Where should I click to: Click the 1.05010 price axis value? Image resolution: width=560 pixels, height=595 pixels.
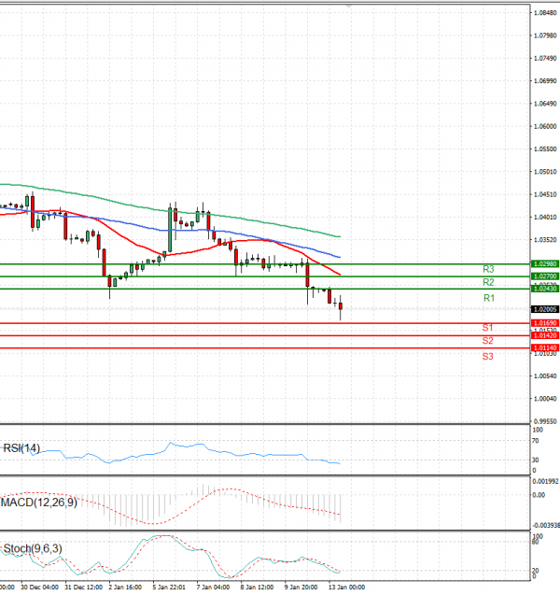[545, 172]
